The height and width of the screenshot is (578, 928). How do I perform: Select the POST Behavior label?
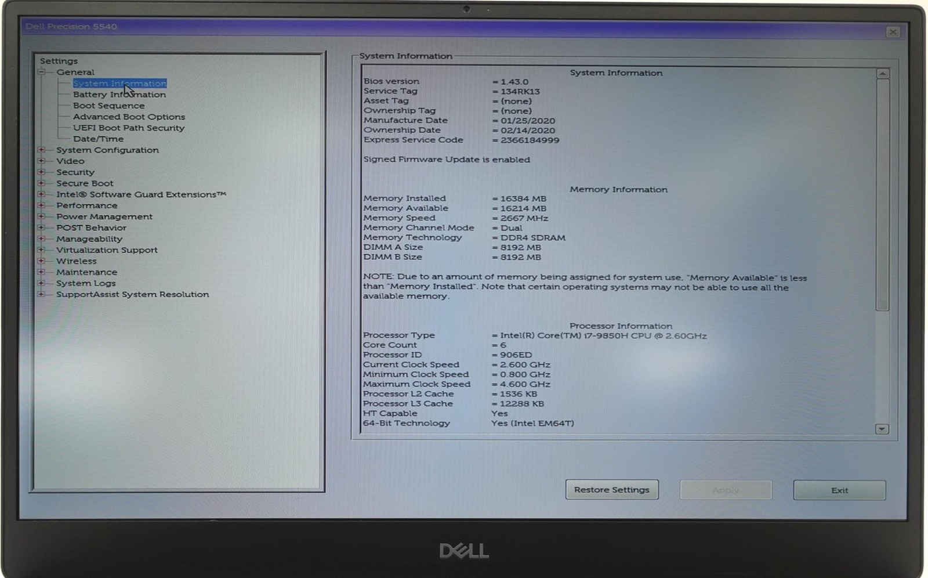coord(91,227)
